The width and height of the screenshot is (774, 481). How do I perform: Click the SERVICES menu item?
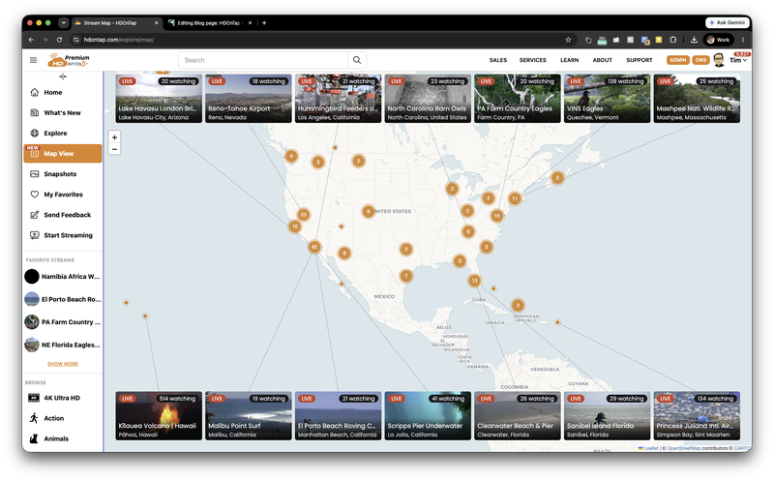(x=533, y=60)
